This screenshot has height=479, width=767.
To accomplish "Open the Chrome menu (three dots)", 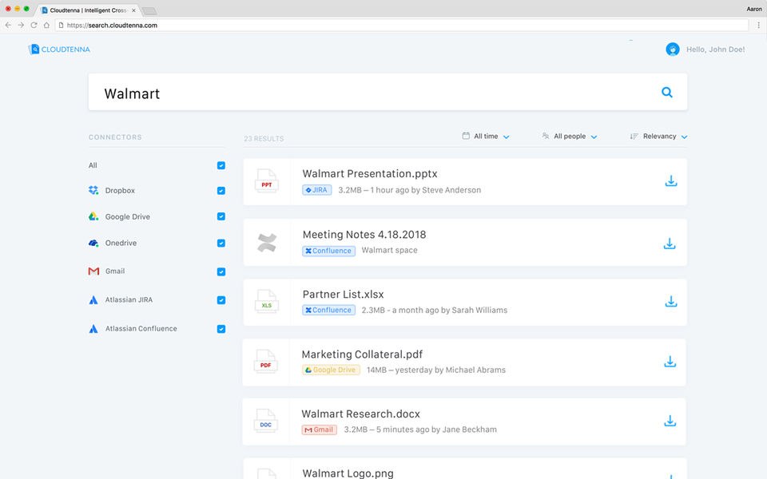I will pyautogui.click(x=756, y=25).
